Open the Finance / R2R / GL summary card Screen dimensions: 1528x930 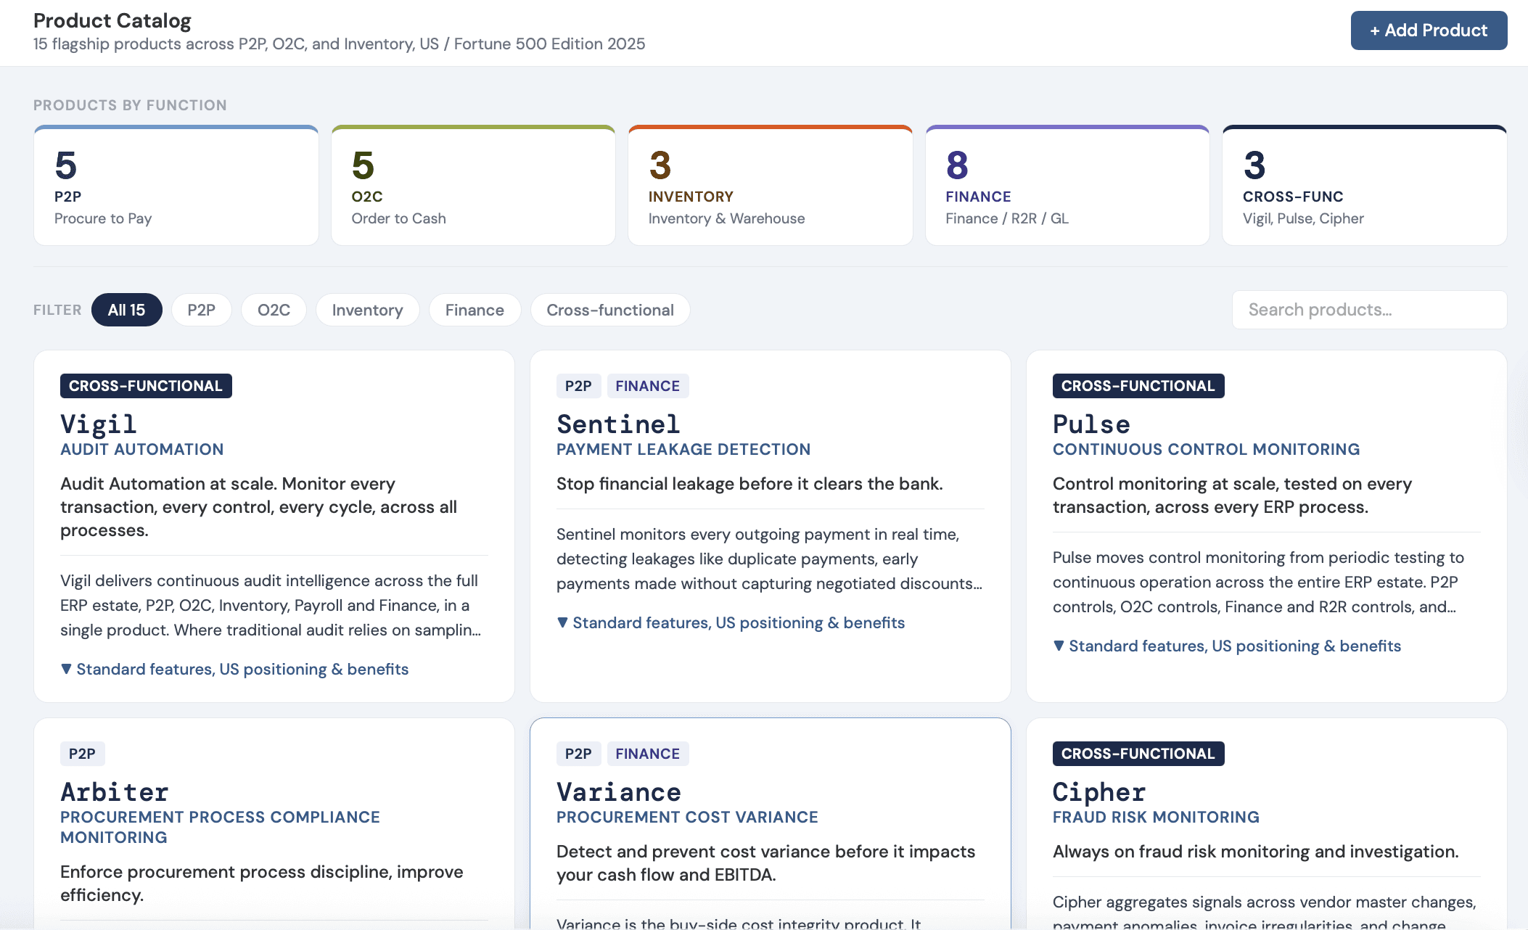point(1067,186)
